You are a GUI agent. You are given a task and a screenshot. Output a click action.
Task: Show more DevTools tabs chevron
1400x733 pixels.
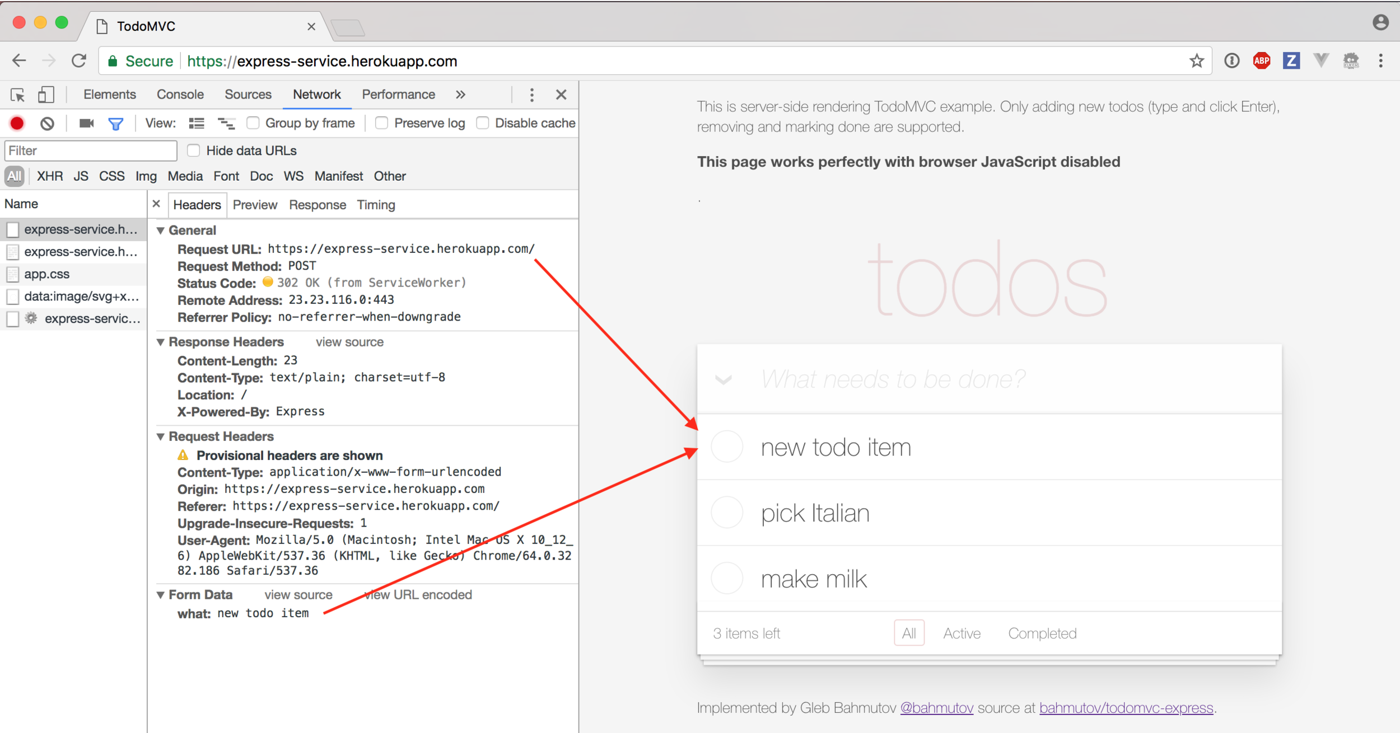tap(460, 95)
